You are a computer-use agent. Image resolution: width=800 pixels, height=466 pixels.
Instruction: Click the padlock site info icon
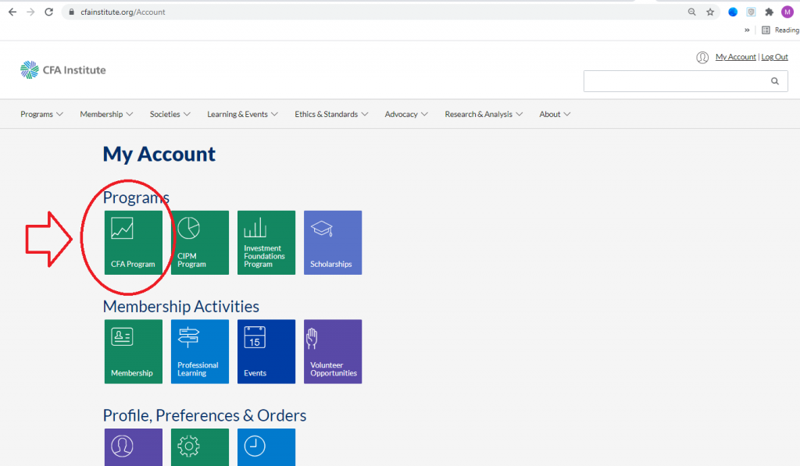point(71,12)
